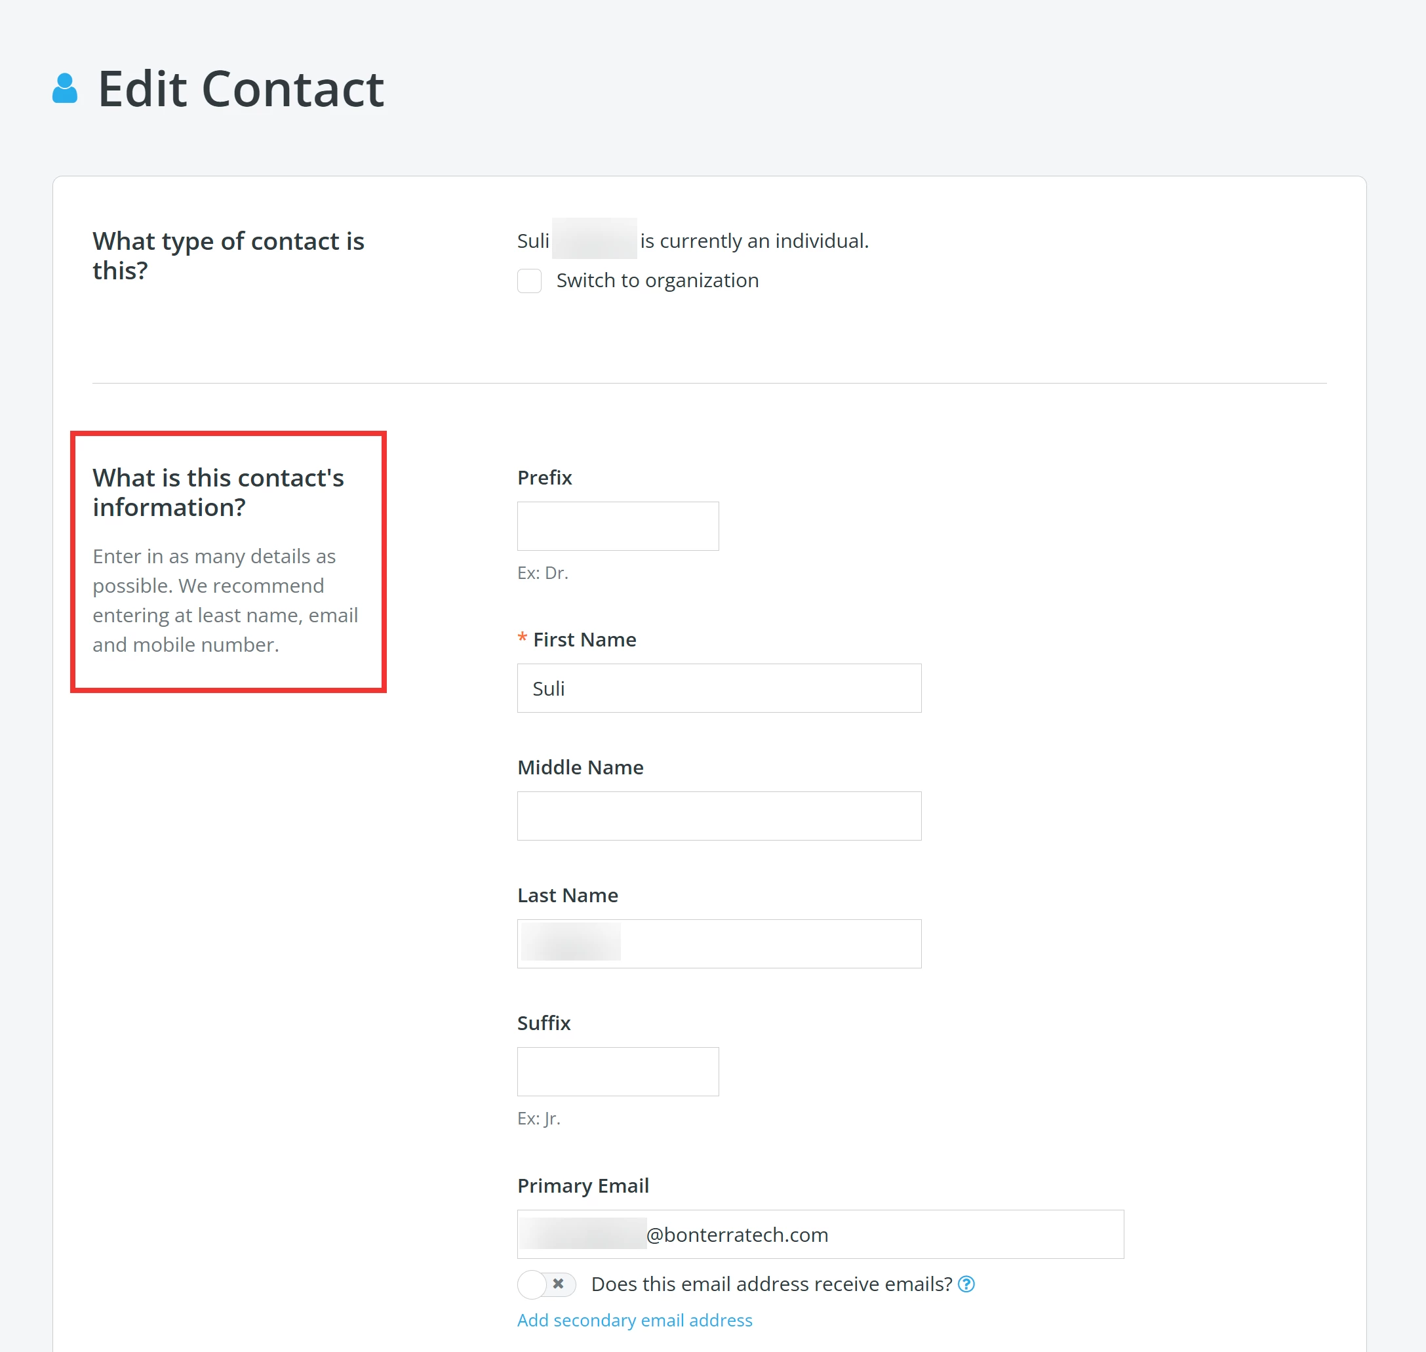Screen dimensions: 1426x1352
Task: Click the help question mark beside email toggle
Action: coord(967,1284)
